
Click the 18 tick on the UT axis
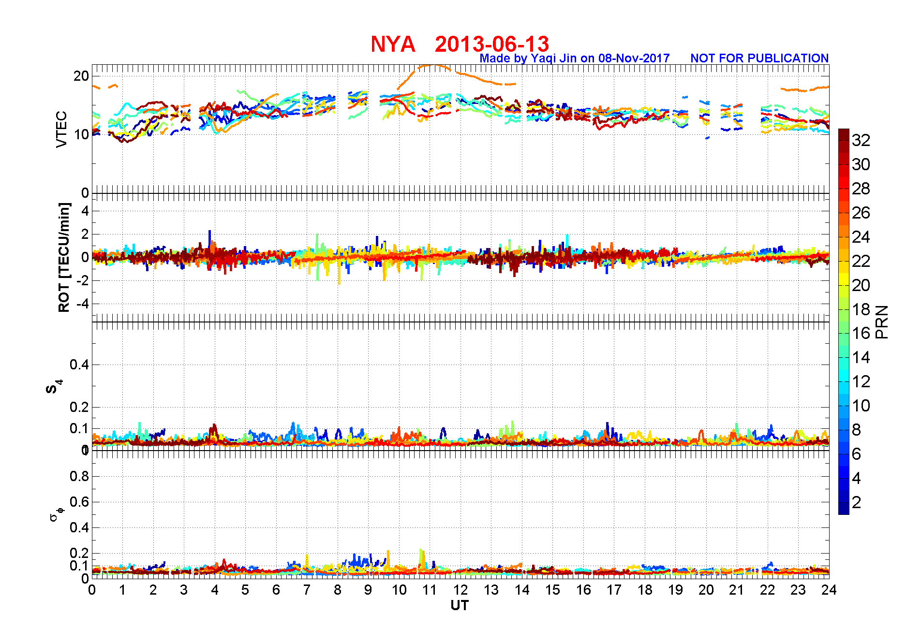645,590
